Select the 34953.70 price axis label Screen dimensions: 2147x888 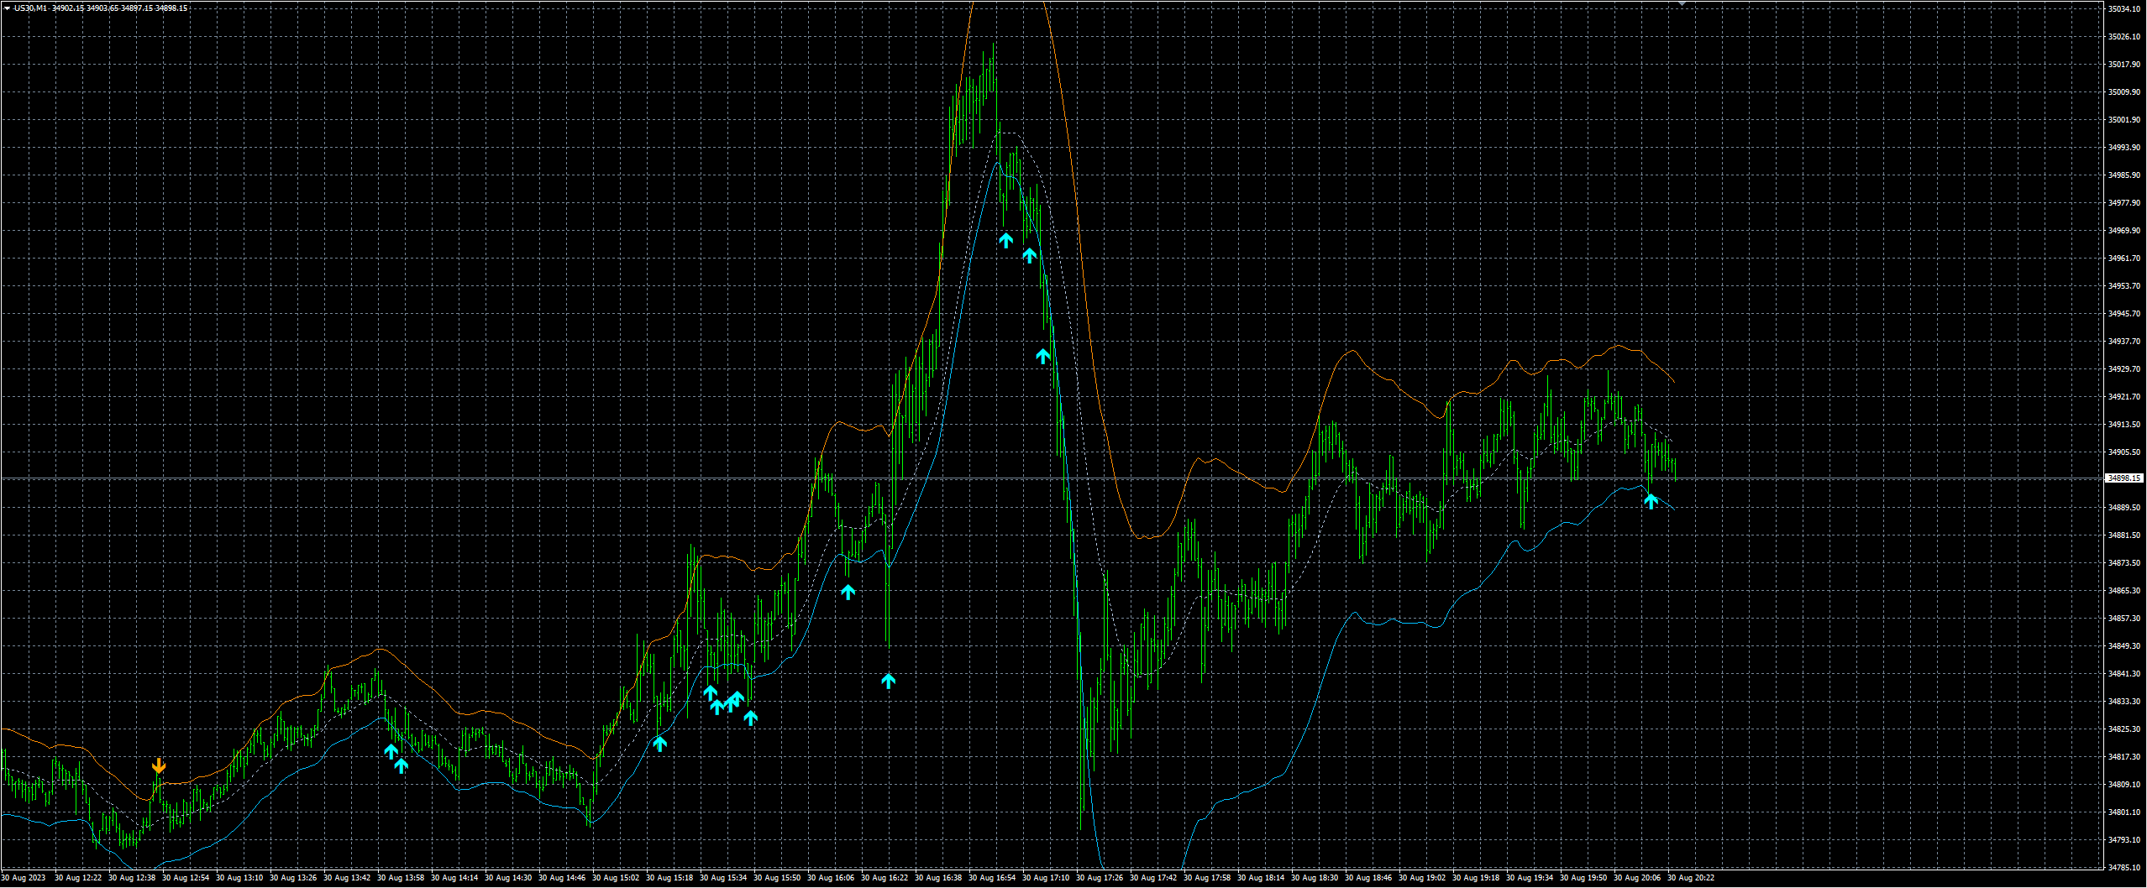click(2123, 286)
